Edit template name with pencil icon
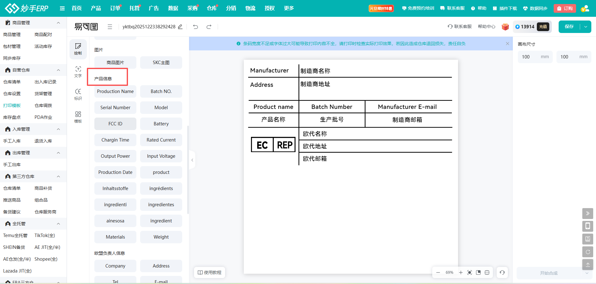This screenshot has width=596, height=284. pyautogui.click(x=180, y=27)
